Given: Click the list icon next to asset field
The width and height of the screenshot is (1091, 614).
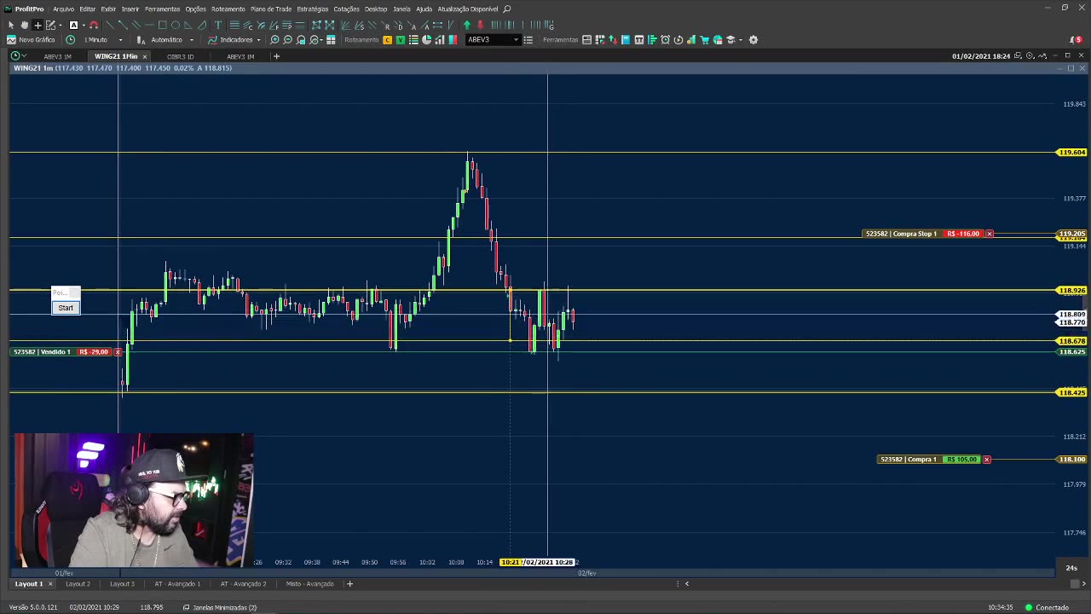Looking at the screenshot, I should coord(528,40).
